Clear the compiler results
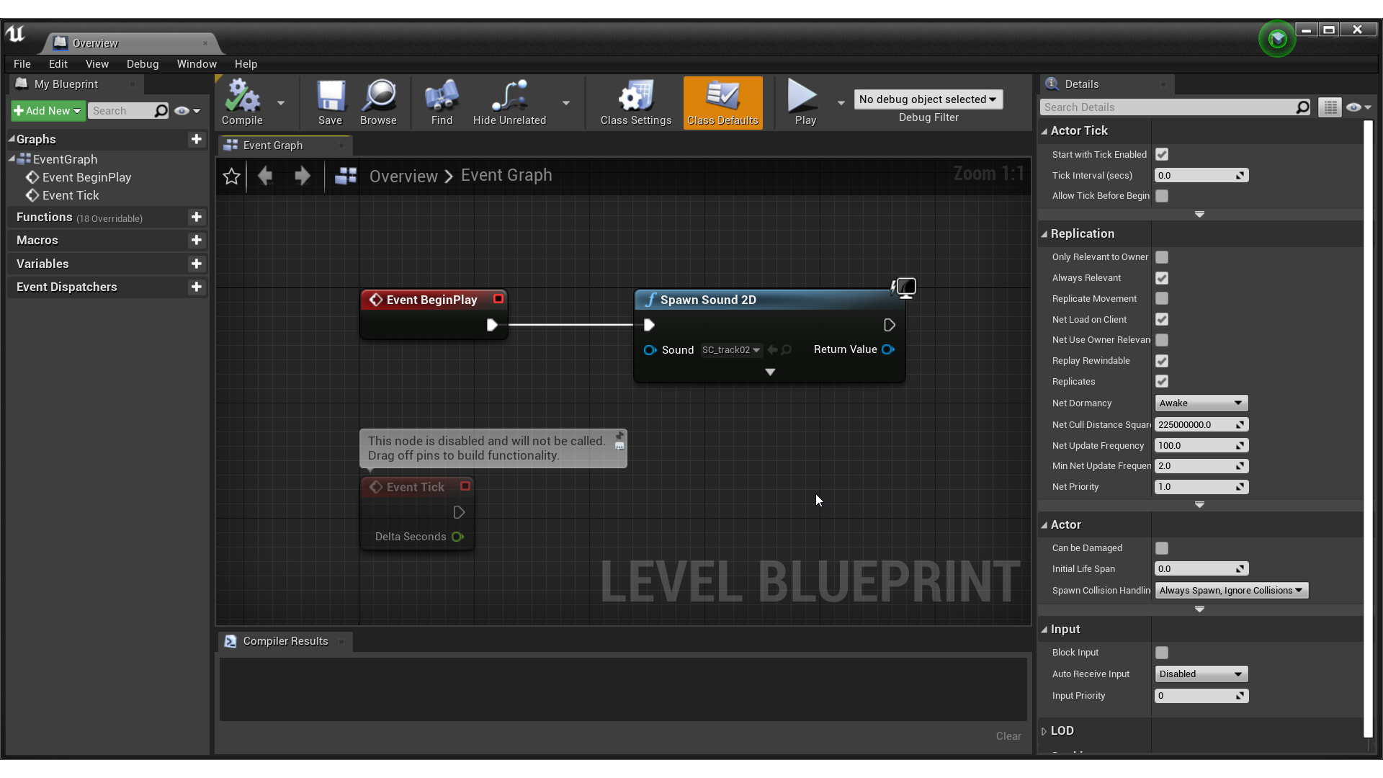The width and height of the screenshot is (1383, 778). (x=1008, y=736)
